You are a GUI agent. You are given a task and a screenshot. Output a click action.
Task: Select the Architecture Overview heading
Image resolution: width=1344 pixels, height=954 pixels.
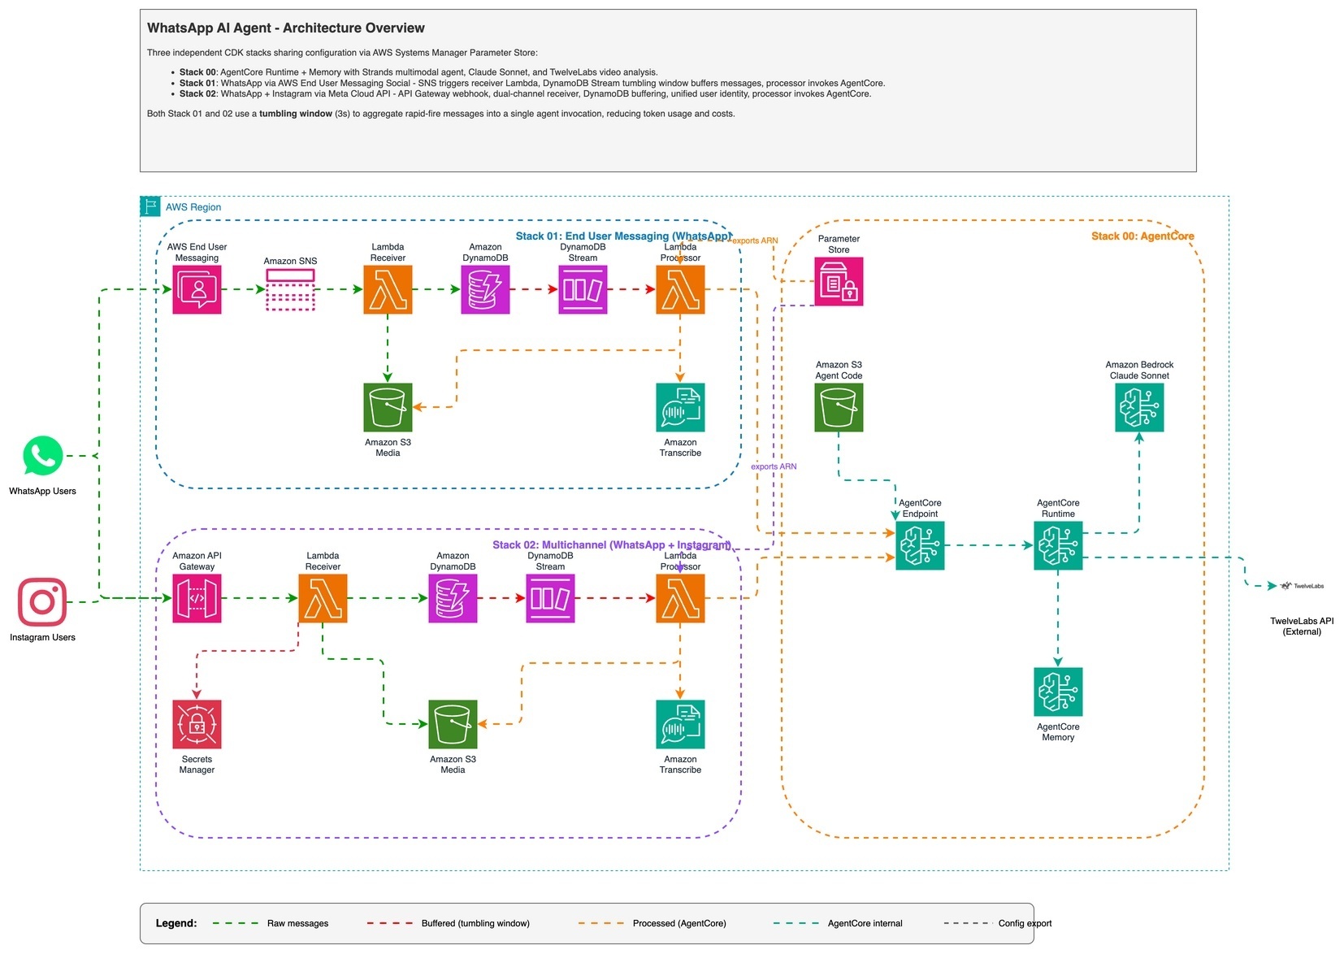tap(285, 28)
